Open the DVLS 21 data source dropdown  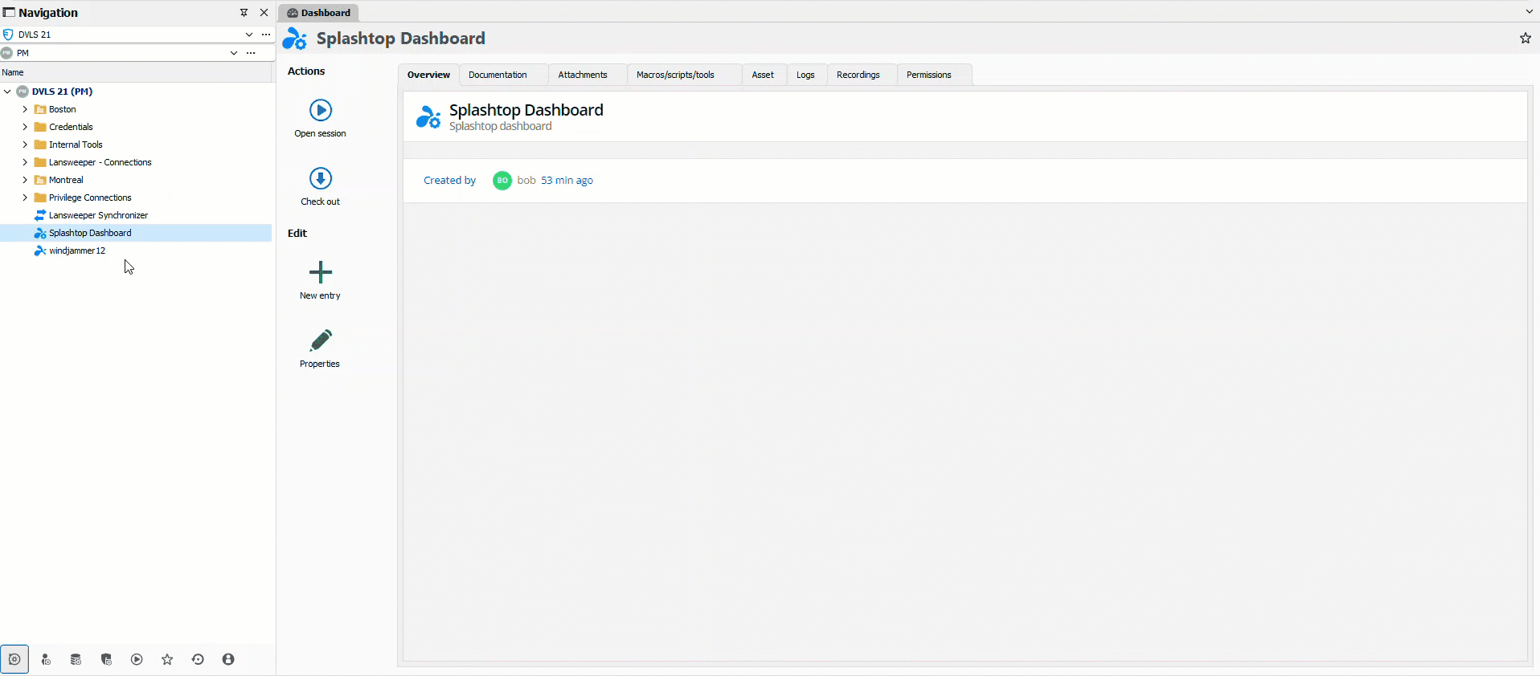[x=248, y=35]
